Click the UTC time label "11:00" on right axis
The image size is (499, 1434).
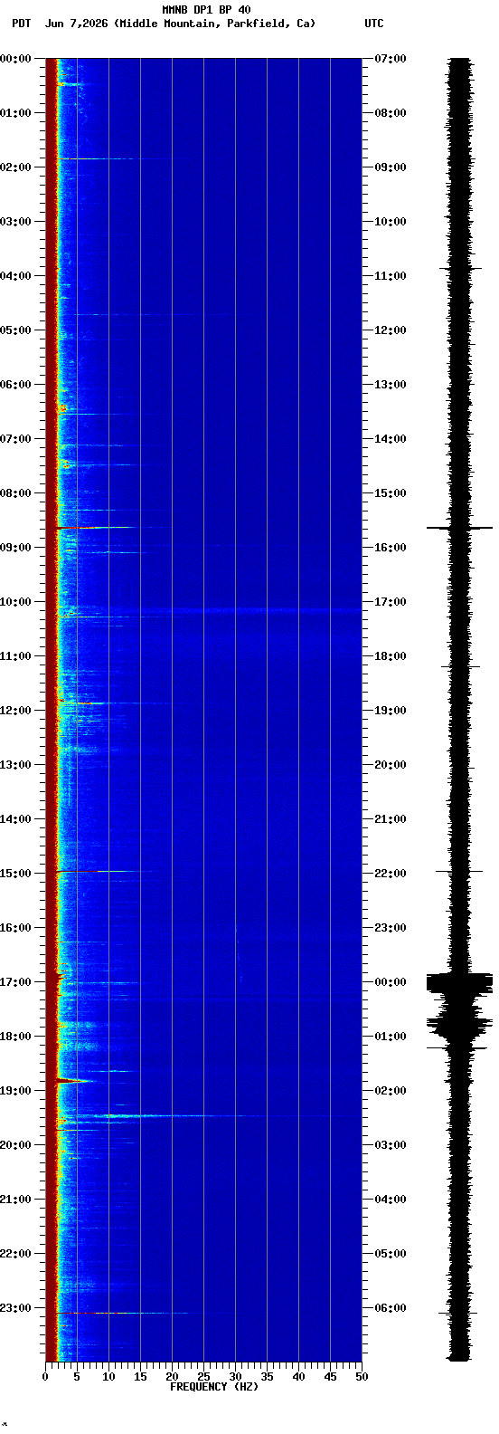click(x=391, y=276)
